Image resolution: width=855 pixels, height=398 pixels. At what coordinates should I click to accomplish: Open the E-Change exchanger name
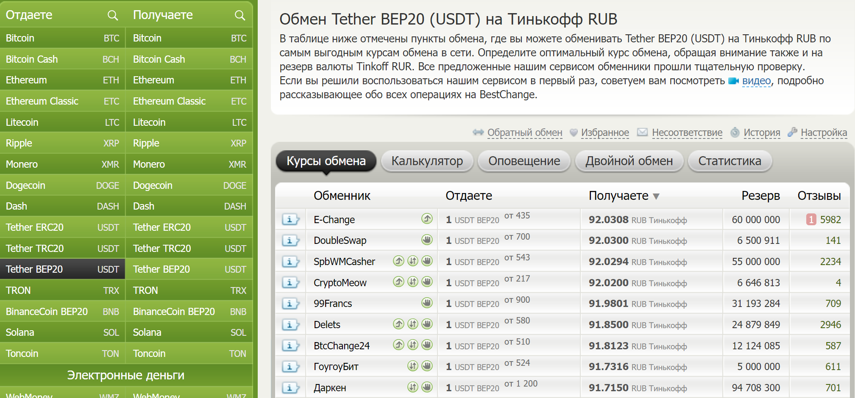pyautogui.click(x=334, y=220)
